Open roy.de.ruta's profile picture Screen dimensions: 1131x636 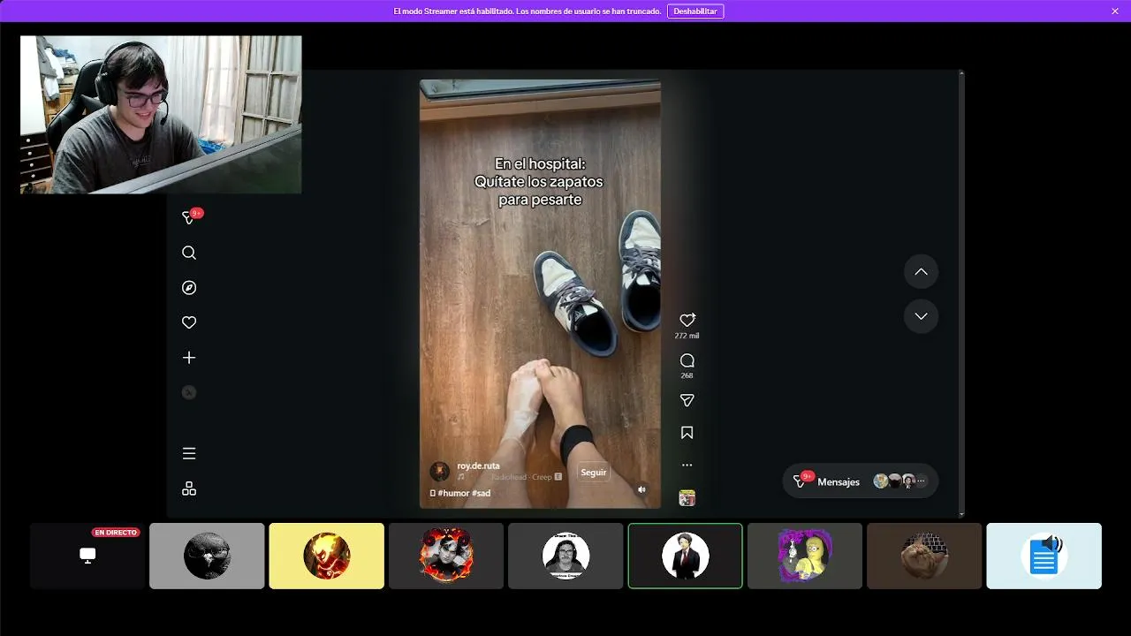(x=439, y=472)
